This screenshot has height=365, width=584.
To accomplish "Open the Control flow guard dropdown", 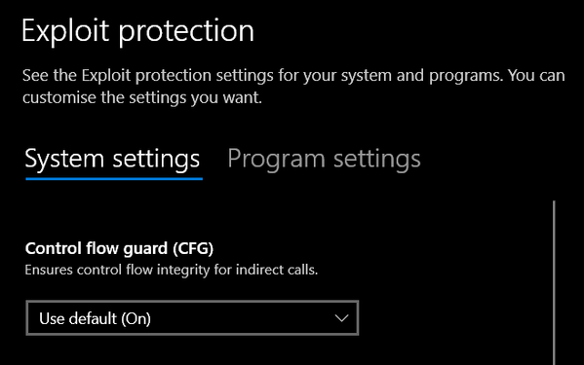I will [192, 318].
